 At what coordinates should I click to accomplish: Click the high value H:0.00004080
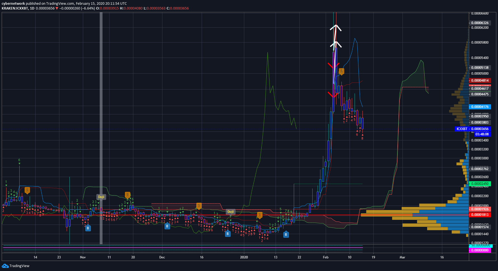[x=131, y=8]
